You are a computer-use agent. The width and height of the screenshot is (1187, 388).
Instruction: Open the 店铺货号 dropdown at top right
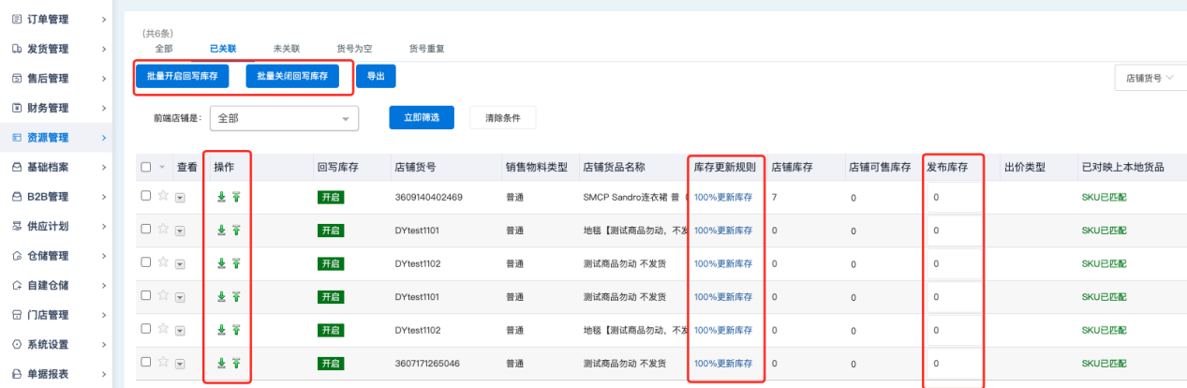point(1150,79)
